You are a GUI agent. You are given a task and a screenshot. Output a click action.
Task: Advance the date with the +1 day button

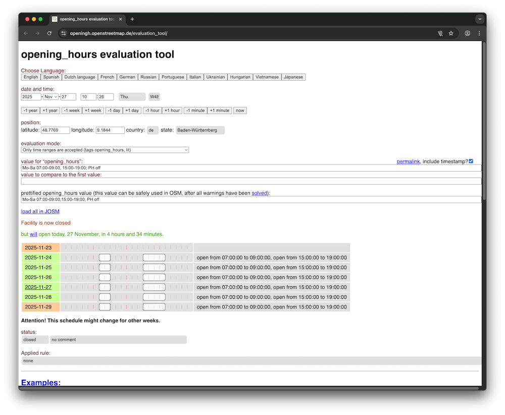pyautogui.click(x=132, y=110)
